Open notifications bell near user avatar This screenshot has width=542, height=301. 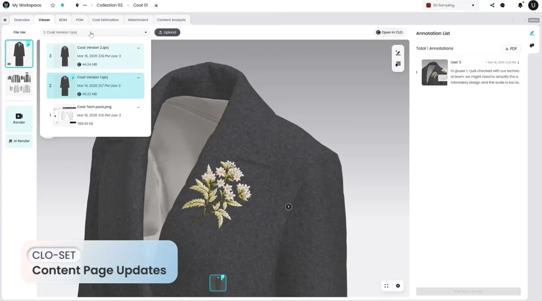520,5
